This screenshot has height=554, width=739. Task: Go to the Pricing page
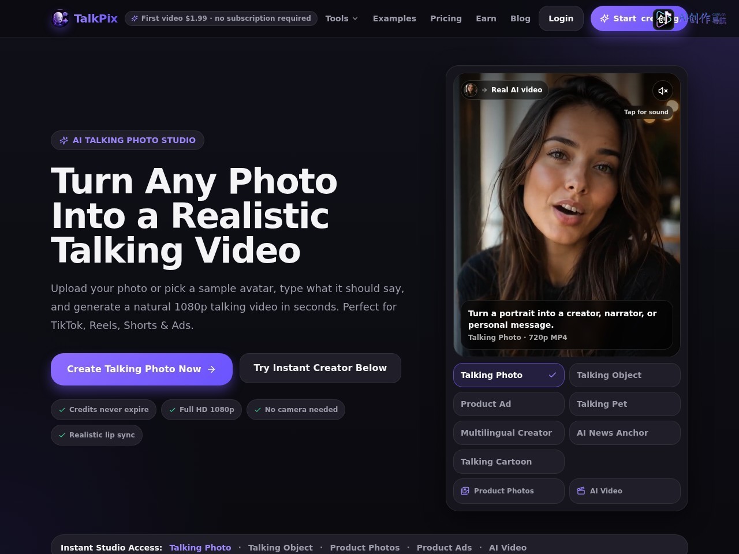(x=446, y=18)
